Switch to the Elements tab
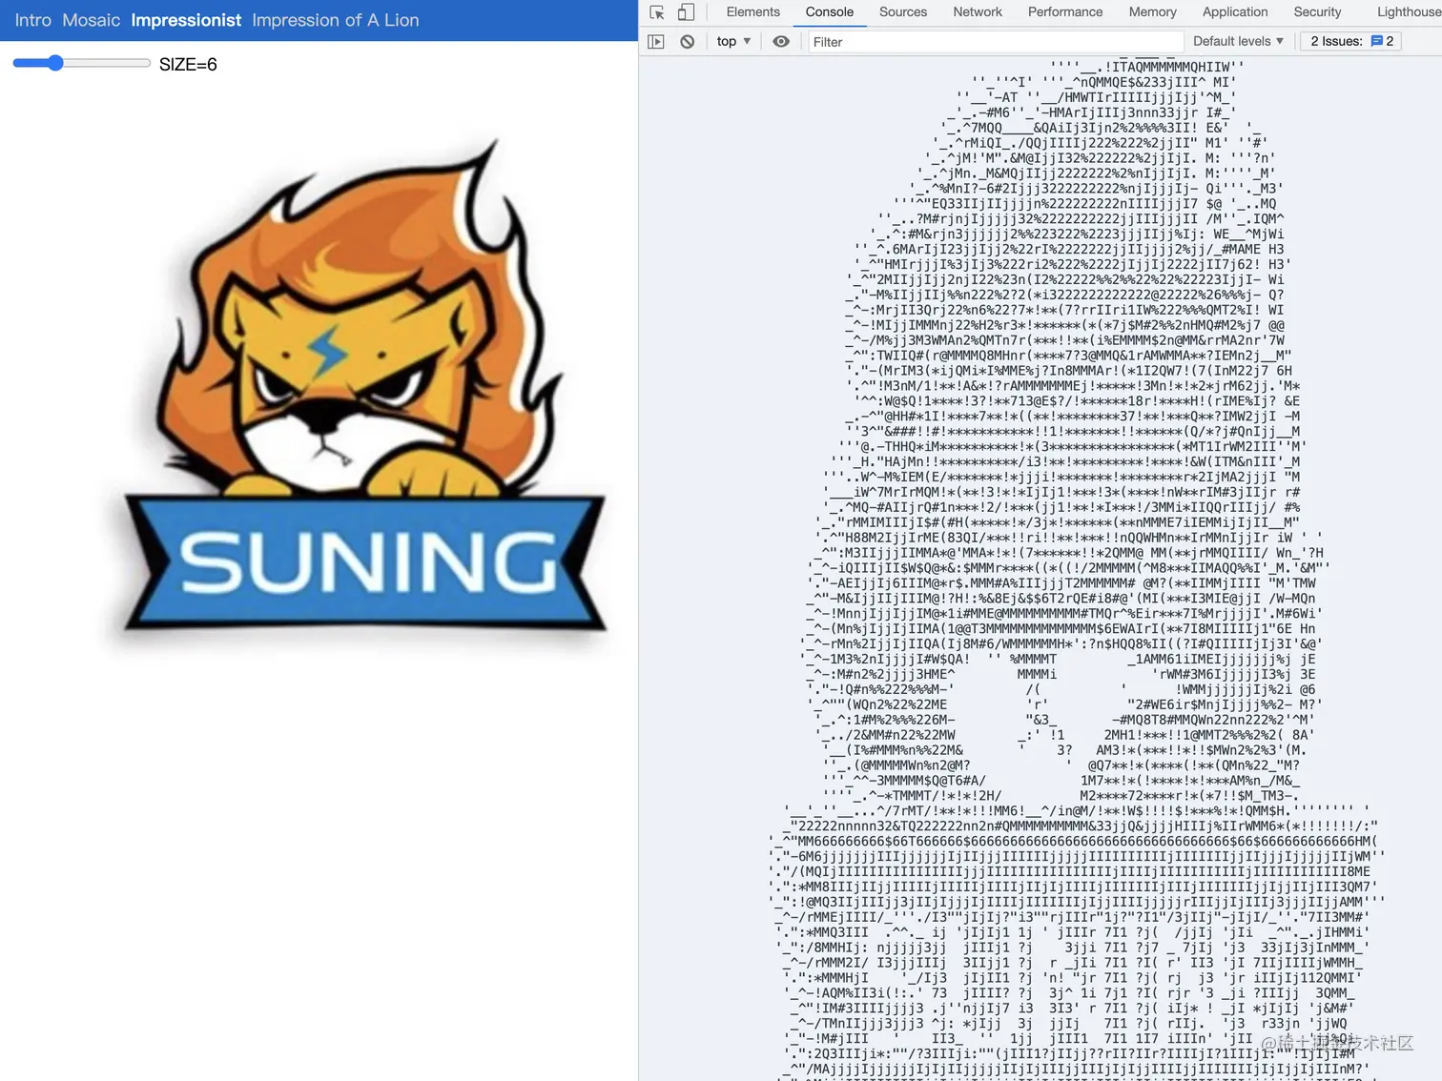The width and height of the screenshot is (1442, 1081). [752, 12]
